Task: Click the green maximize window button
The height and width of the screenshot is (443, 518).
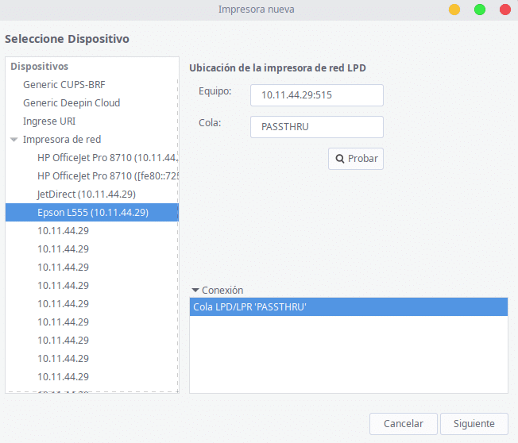Action: coord(480,10)
